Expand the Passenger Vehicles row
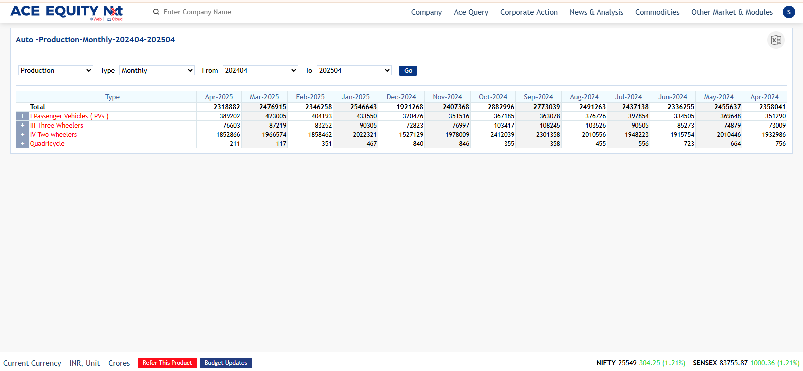Screen dimensions: 803x371 [22, 116]
